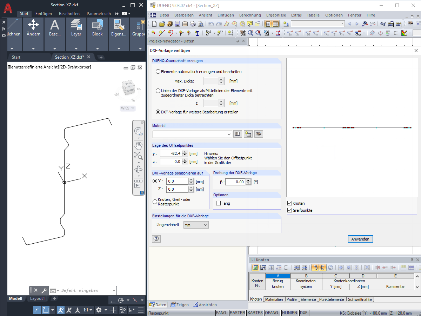Open the Ansichten navigator tab
The width and height of the screenshot is (421, 316).
point(205,305)
